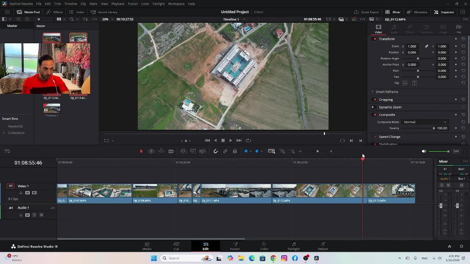This screenshot has height=264, width=470.
Task: Toggle the Linked Selection chain icon
Action: [225, 151]
